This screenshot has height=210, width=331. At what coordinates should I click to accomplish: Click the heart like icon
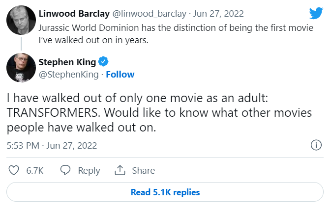(15, 170)
